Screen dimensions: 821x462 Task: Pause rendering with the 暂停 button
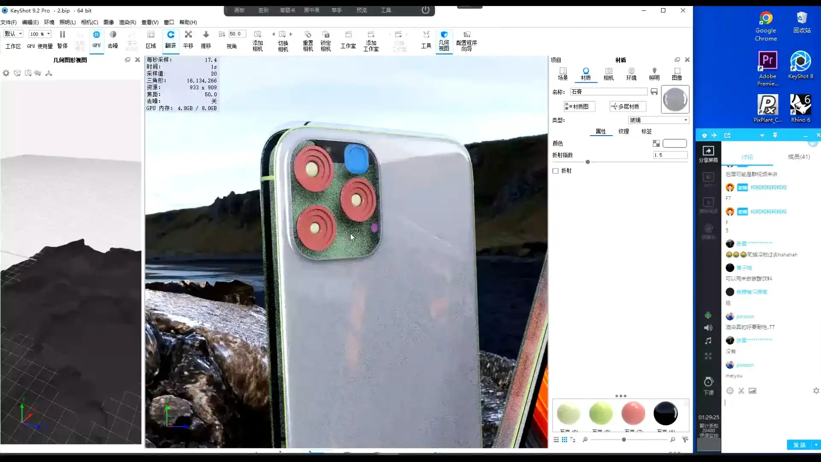coord(62,35)
